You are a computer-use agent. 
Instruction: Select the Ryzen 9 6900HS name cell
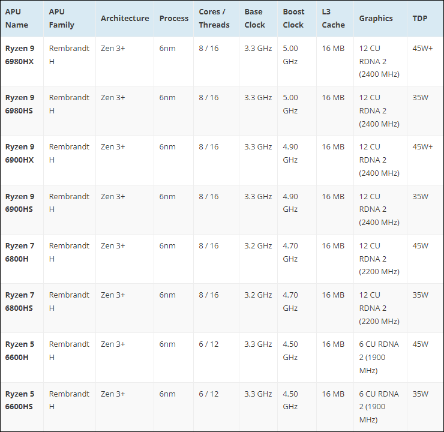click(x=20, y=203)
